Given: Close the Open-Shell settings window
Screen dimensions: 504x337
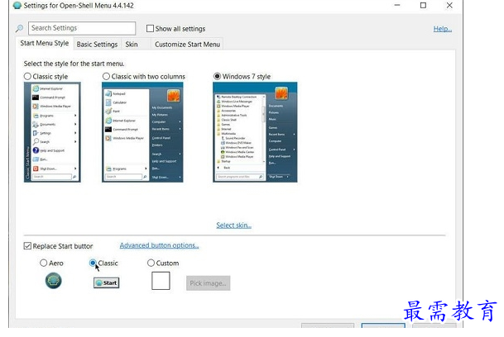Looking at the screenshot, I should tap(449, 6).
